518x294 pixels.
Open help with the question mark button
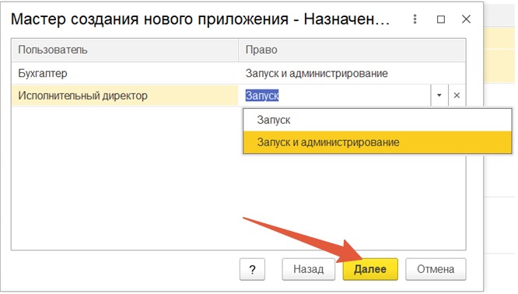click(x=252, y=269)
